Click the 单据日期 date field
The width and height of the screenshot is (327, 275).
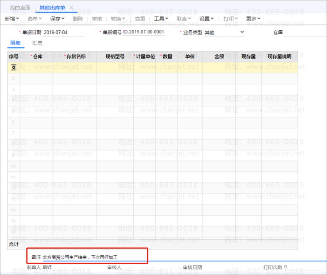click(67, 32)
